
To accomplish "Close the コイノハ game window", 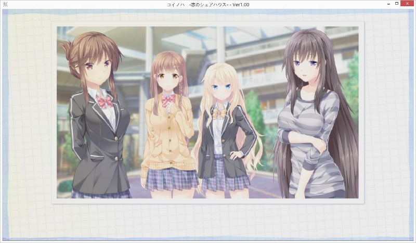I will point(408,4).
